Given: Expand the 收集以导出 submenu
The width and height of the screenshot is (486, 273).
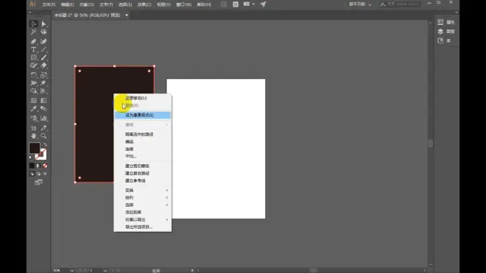Looking at the screenshot, I should [143, 219].
